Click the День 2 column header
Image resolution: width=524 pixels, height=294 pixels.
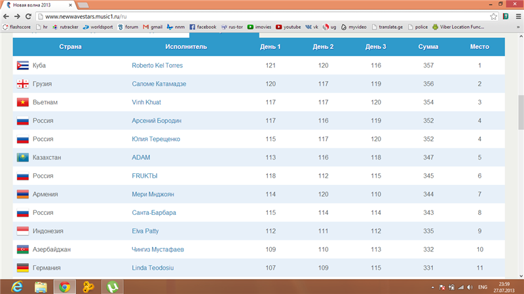point(323,46)
